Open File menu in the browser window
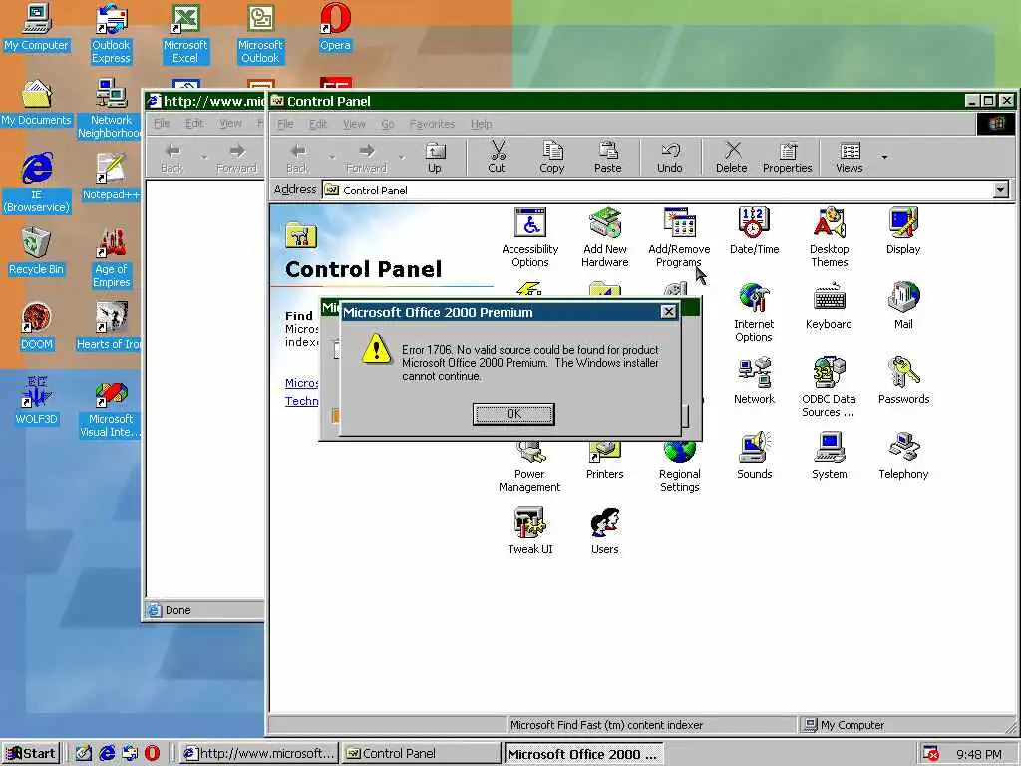Viewport: 1021px width, 766px height. pos(162,123)
